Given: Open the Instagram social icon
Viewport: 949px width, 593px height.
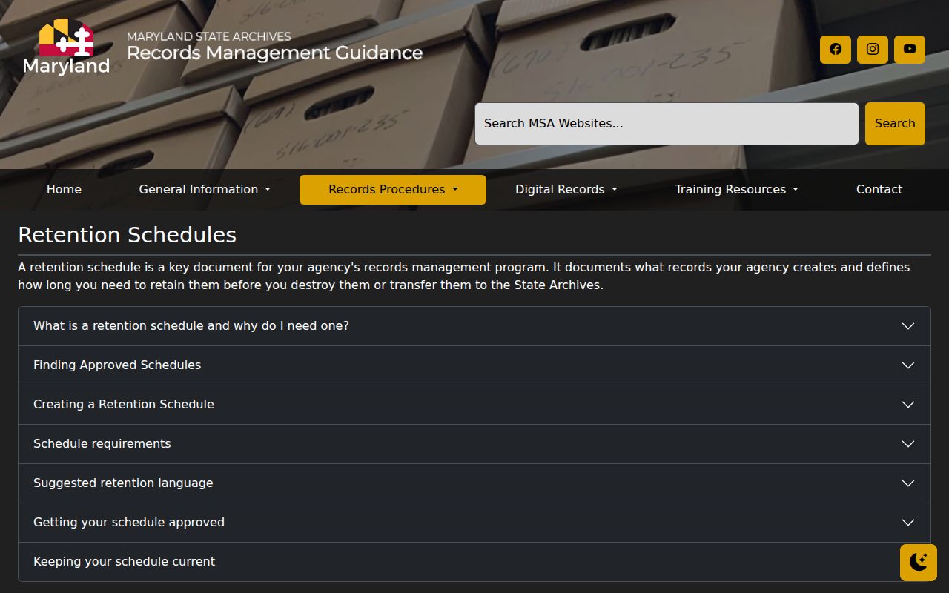Looking at the screenshot, I should (873, 50).
